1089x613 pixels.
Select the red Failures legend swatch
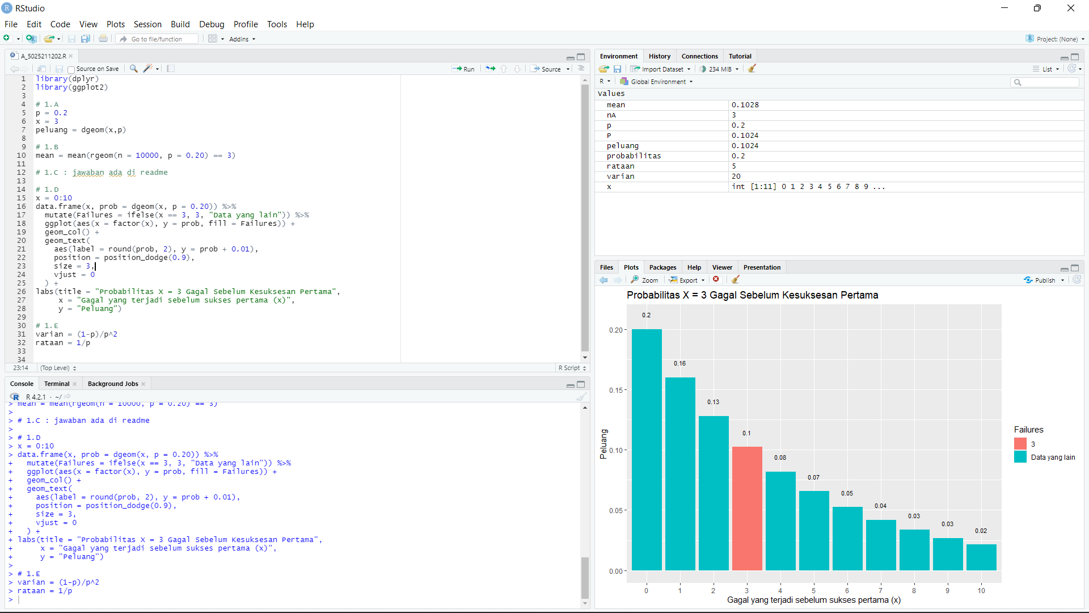pos(1020,443)
